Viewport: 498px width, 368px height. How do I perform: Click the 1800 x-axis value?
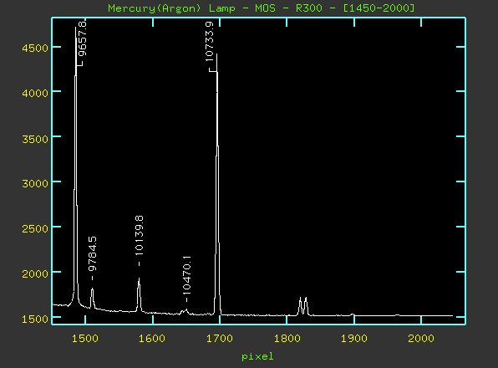pyautogui.click(x=287, y=339)
